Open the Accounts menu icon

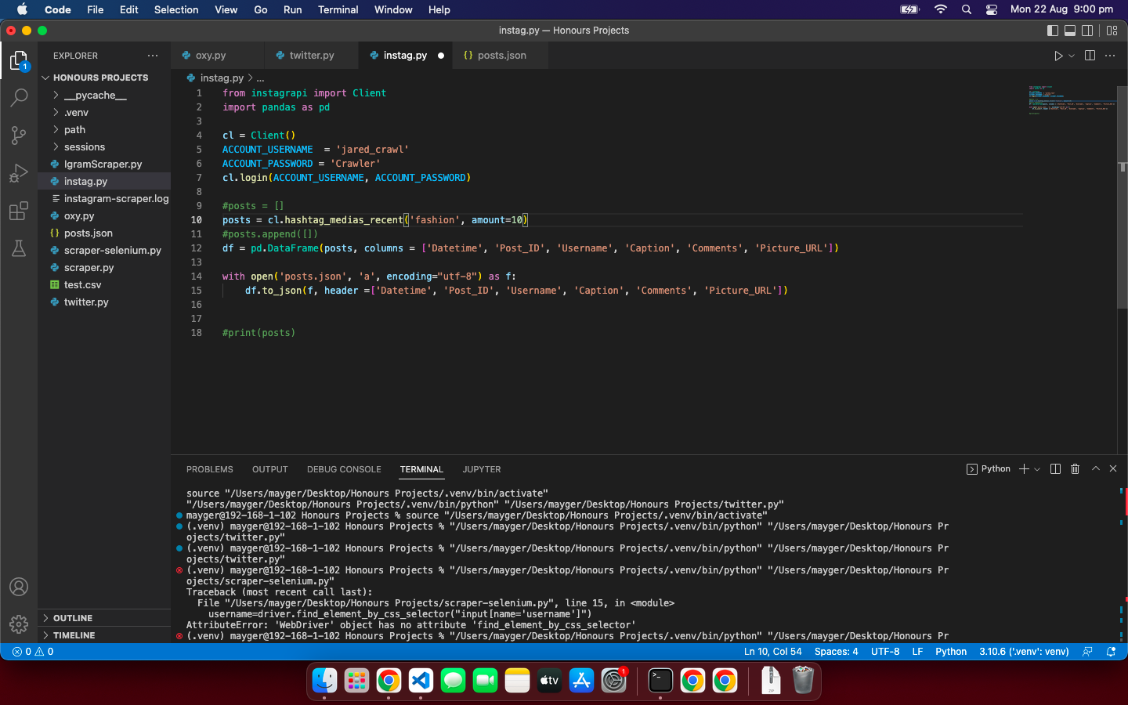(x=19, y=587)
